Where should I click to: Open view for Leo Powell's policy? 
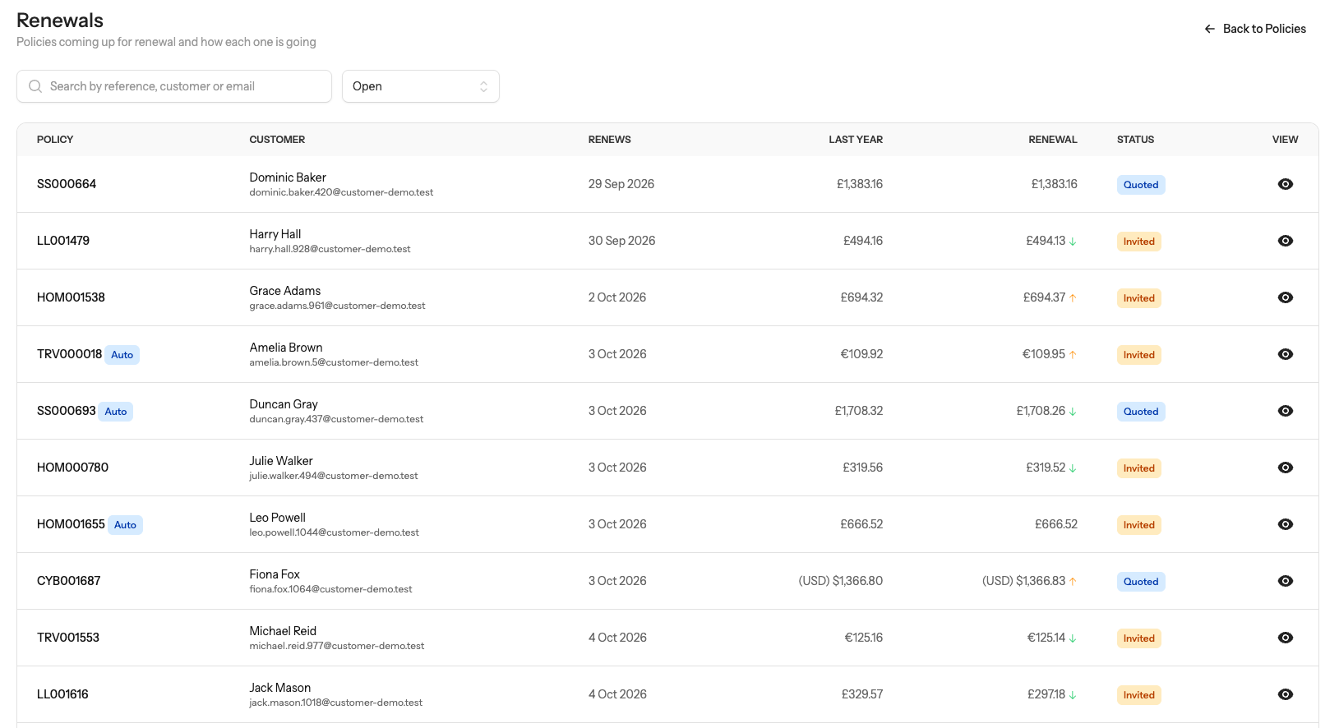(1286, 524)
